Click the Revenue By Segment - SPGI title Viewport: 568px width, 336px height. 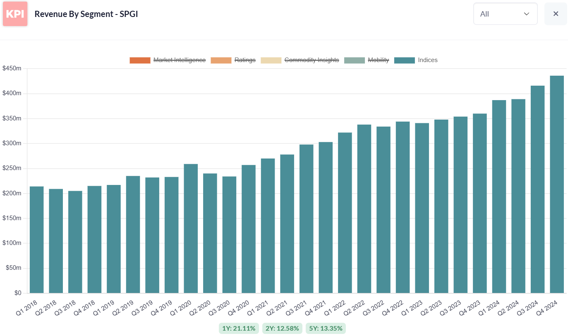[x=86, y=14]
